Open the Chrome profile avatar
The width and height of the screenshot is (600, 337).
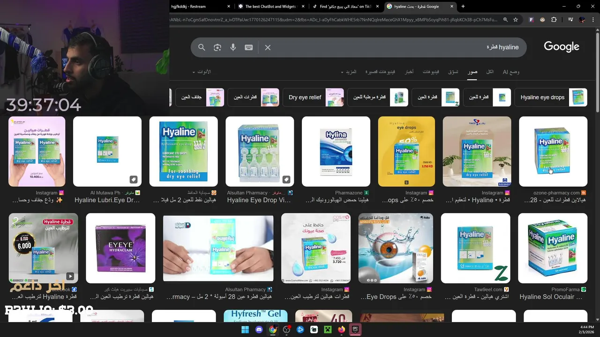click(582, 20)
